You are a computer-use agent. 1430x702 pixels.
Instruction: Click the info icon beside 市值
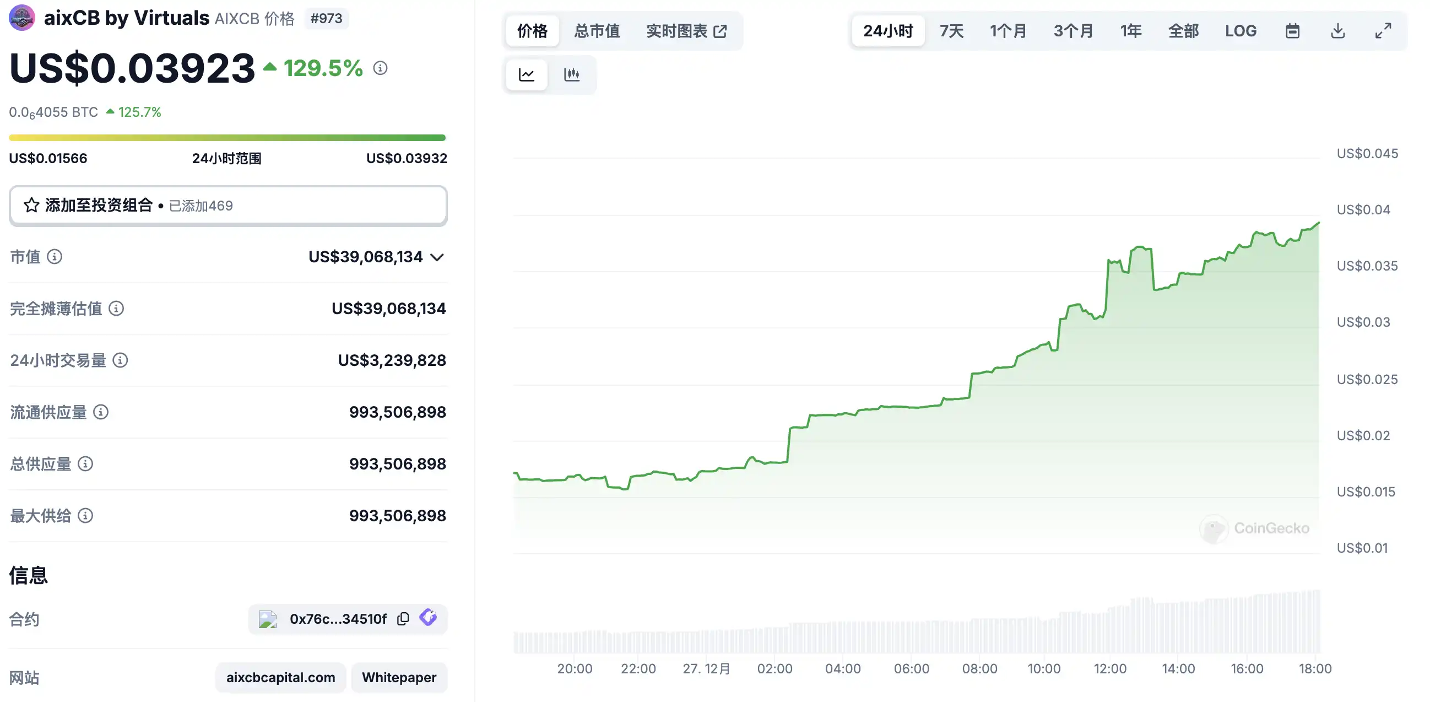coord(55,257)
